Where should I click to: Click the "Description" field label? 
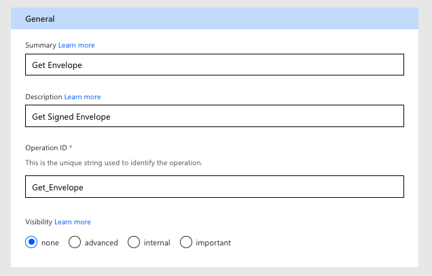point(43,97)
